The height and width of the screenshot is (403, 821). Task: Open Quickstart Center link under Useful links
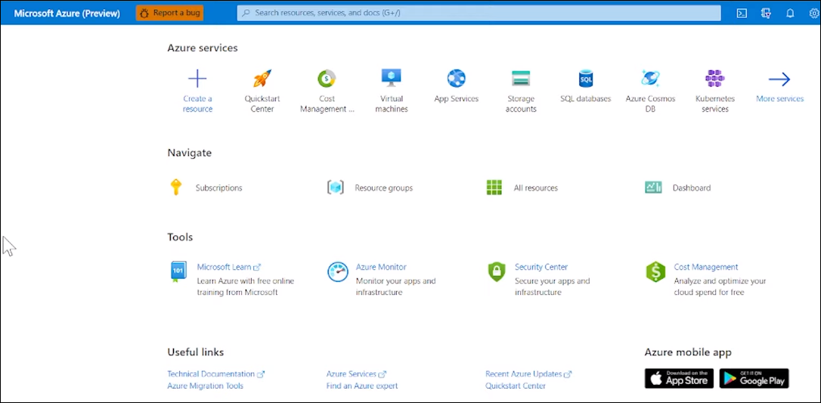point(516,386)
